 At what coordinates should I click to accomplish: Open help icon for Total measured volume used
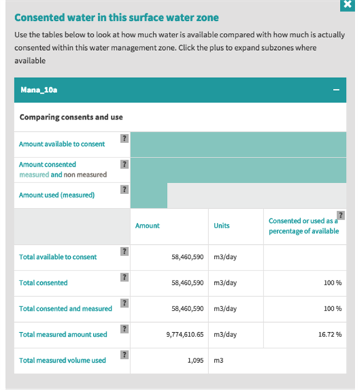click(x=125, y=355)
